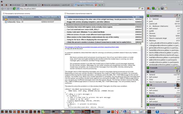Click the VK account icon
The width and height of the screenshot is (183, 114).
coord(175,85)
